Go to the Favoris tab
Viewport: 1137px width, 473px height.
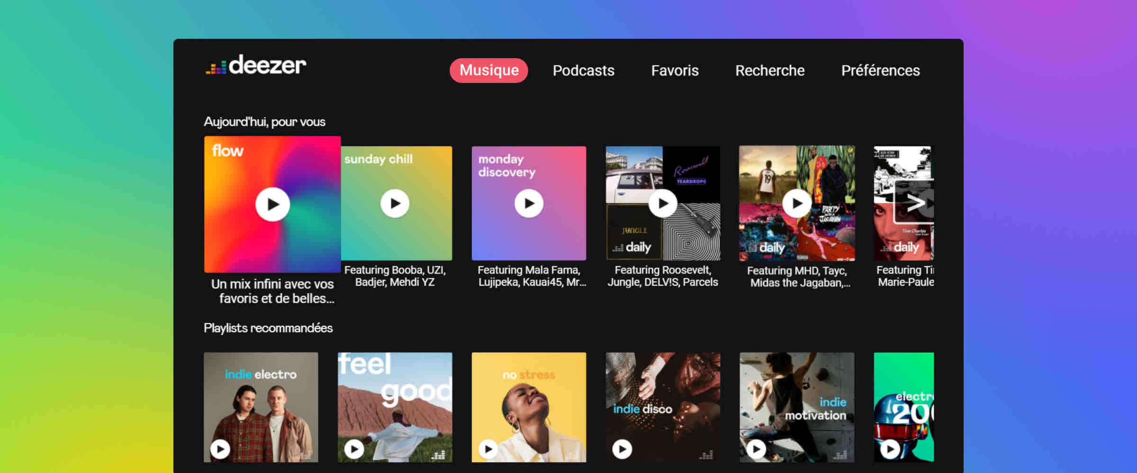[675, 70]
